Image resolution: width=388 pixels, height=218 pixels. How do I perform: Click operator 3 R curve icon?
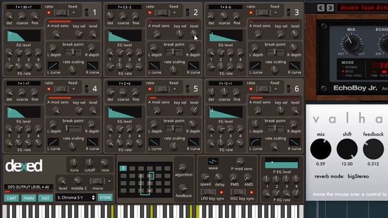click(294, 66)
